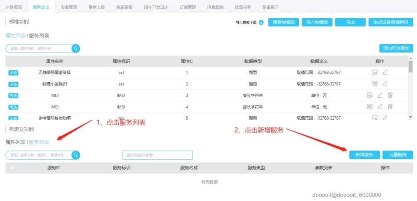
Task: Open the 设备管理 tab
Action: [69, 7]
